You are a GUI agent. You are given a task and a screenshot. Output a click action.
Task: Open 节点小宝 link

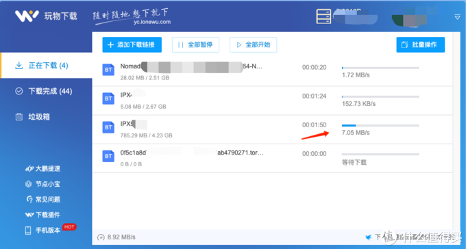pyautogui.click(x=43, y=184)
